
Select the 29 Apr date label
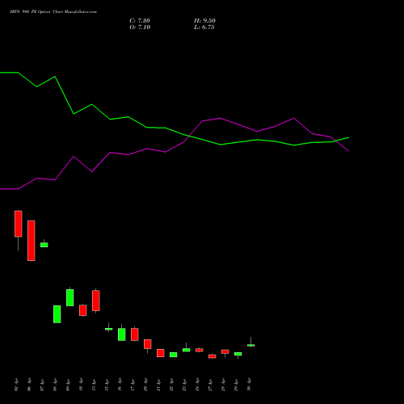pos(236,385)
